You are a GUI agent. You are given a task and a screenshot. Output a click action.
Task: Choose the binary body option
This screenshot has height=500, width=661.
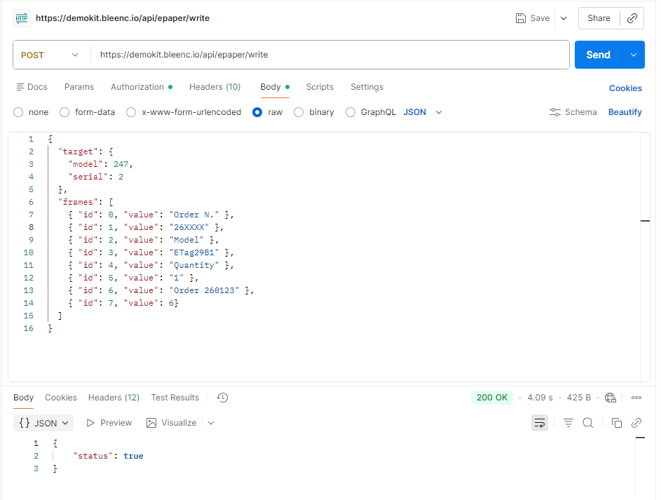pos(313,112)
